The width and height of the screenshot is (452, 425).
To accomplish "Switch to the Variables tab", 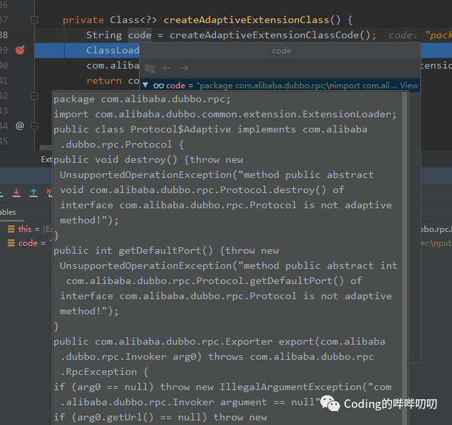I will [x=8, y=212].
